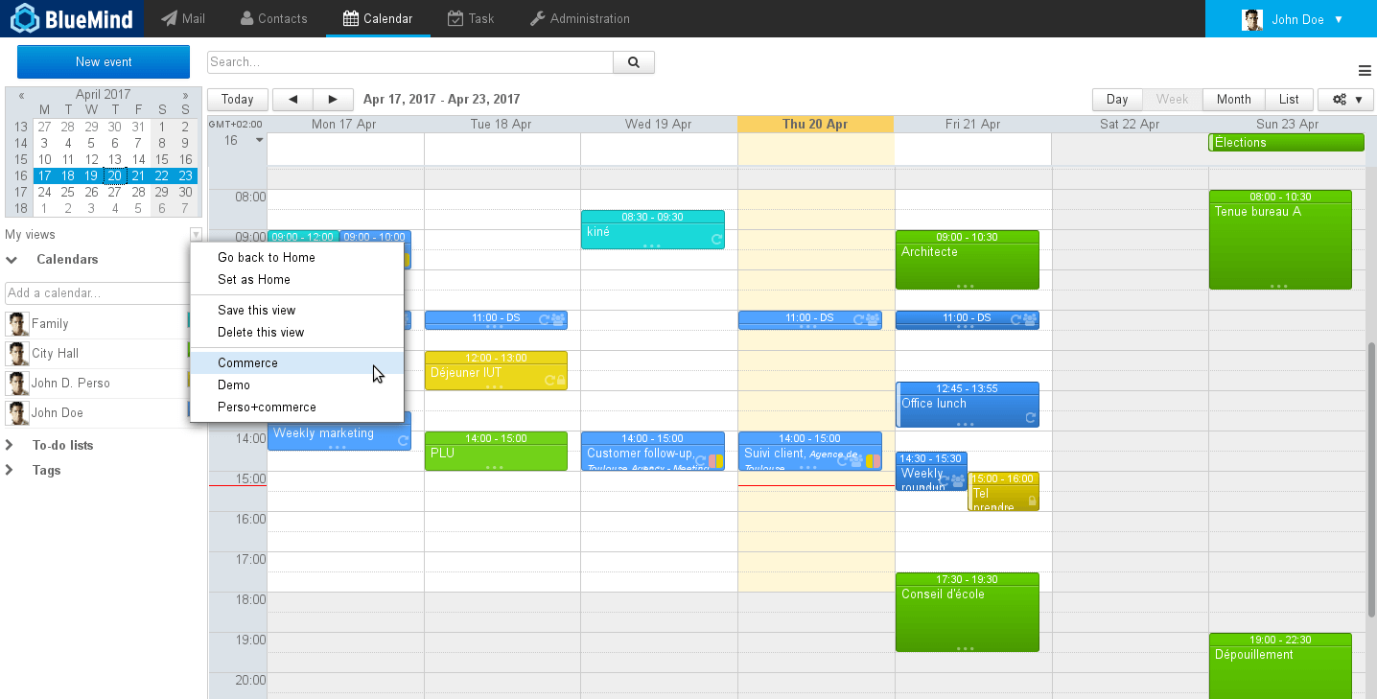Click the New event button

click(104, 62)
